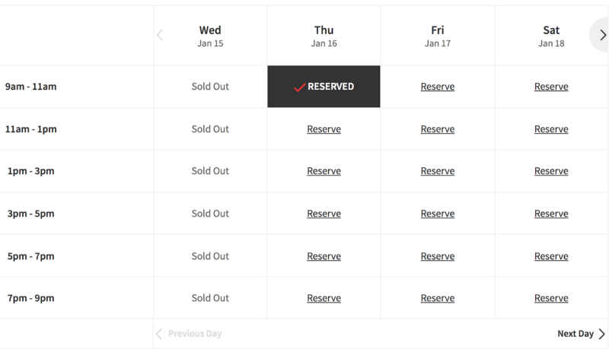
Task: Reserve Saturday 9am - 11am slot
Action: point(551,87)
